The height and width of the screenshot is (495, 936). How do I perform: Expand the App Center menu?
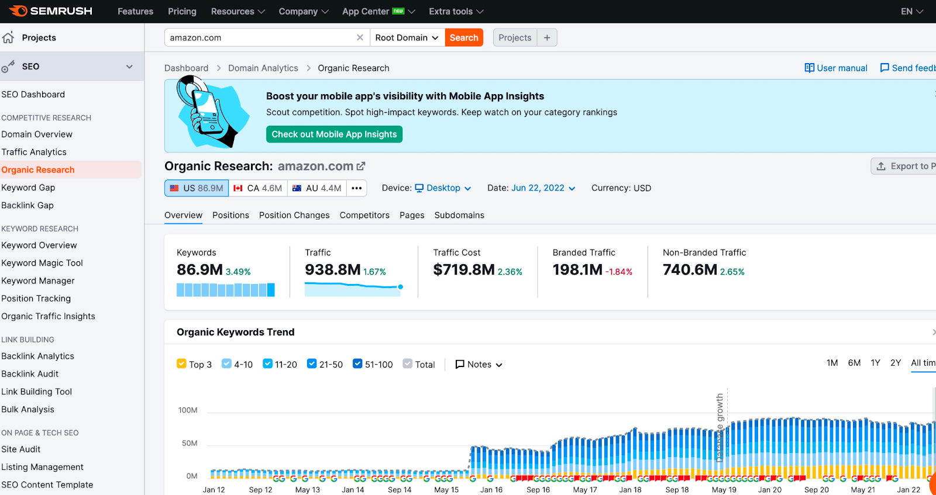[x=378, y=11]
